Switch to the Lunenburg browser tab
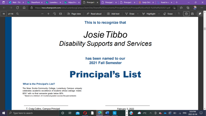 pos(54,2)
